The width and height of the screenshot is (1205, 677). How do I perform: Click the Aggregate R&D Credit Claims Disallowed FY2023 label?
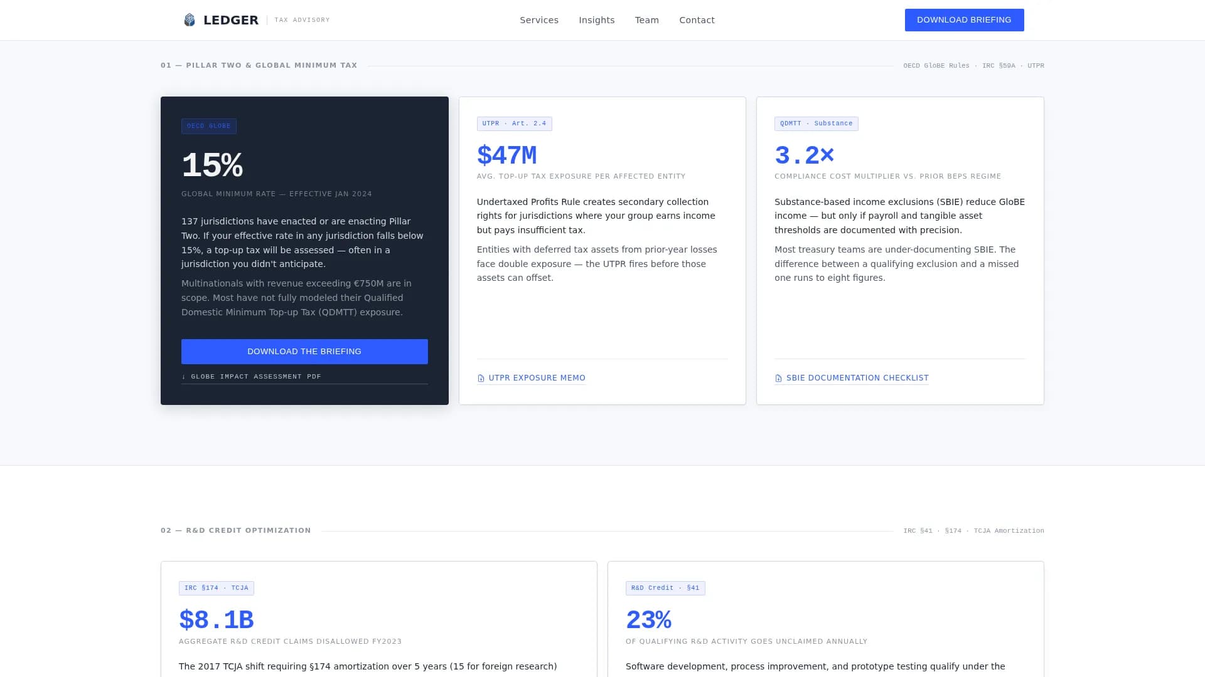[290, 641]
